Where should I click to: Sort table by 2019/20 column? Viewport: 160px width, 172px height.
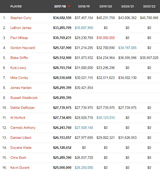click(x=105, y=6)
